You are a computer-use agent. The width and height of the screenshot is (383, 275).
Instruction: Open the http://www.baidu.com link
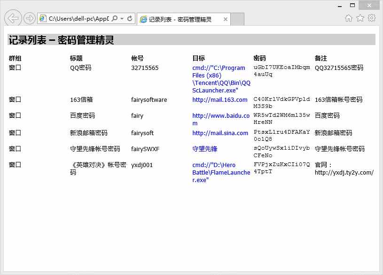tap(221, 119)
